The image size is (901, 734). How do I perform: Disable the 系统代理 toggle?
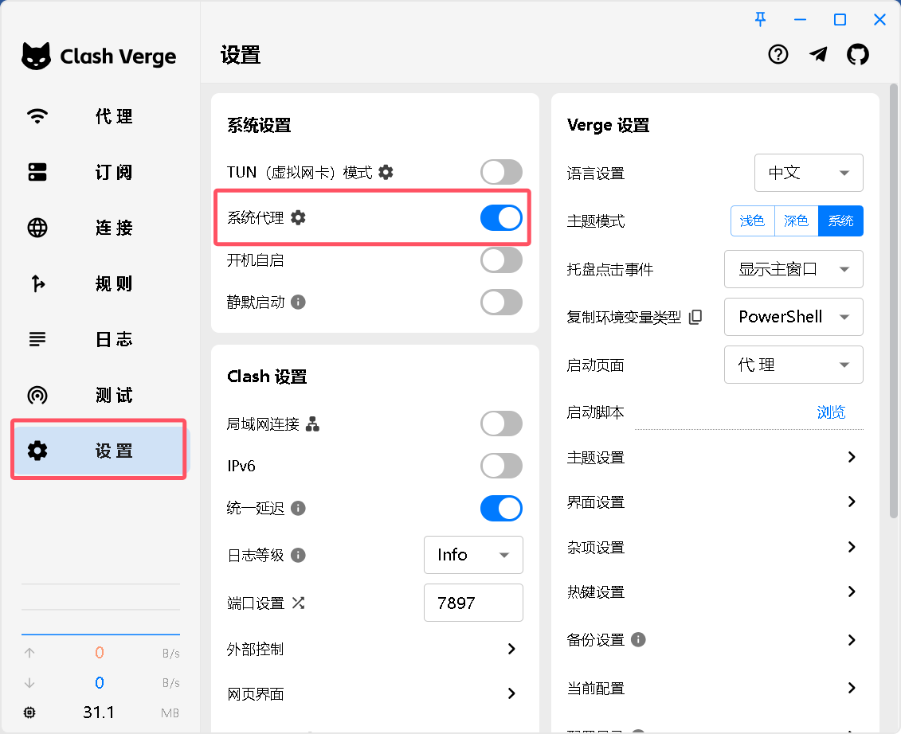pyautogui.click(x=501, y=217)
